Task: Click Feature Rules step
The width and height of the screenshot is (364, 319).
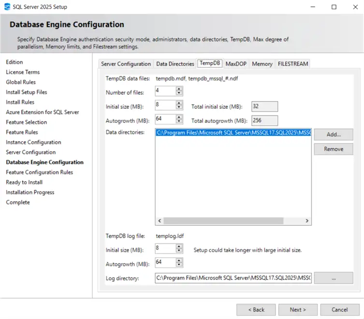Action: coord(22,132)
